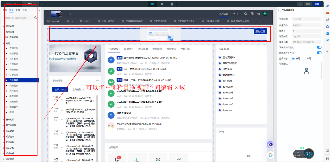Expand the 基础栏目 tree node
The width and height of the screenshot is (330, 162).
4,120
